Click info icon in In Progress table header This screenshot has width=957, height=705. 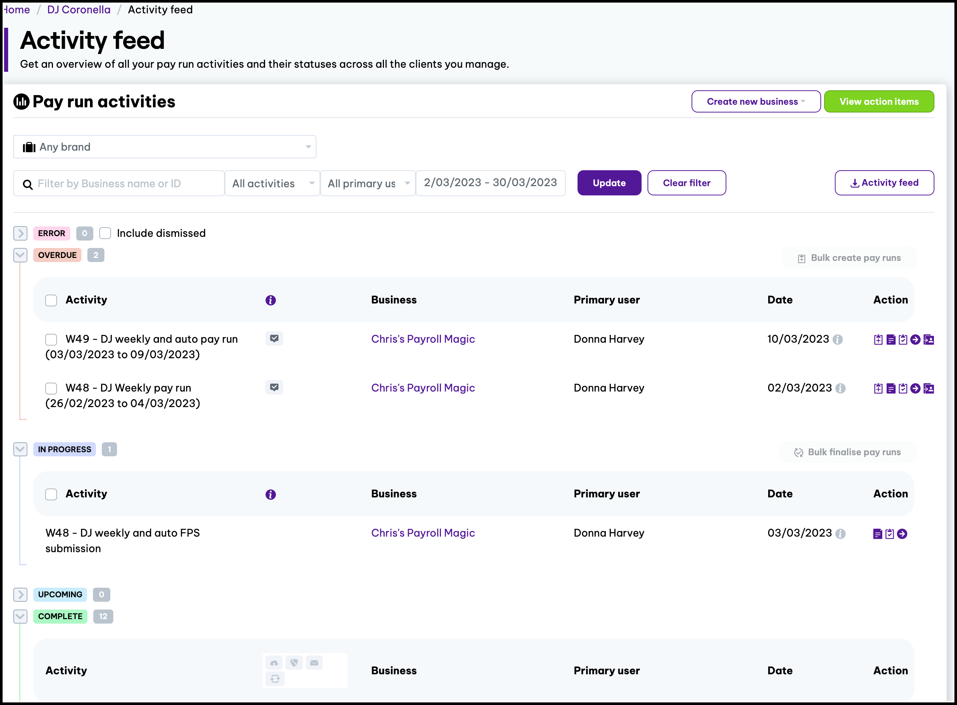271,494
